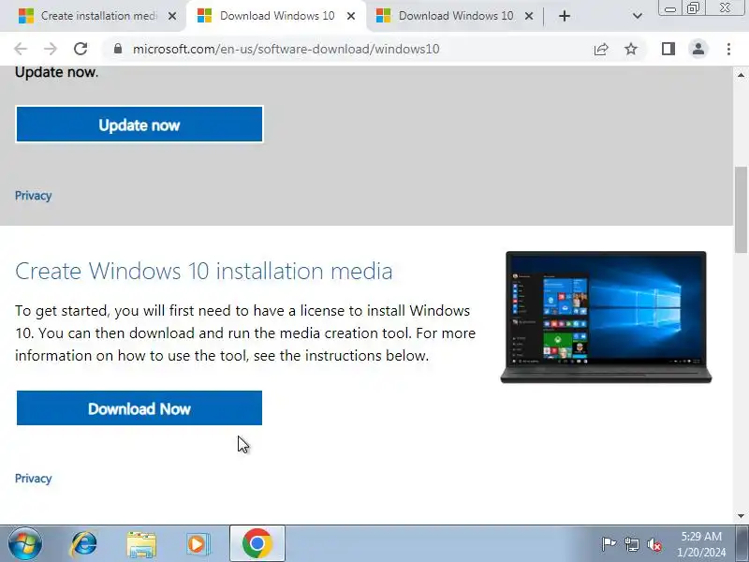Go forward to next page

(x=51, y=49)
